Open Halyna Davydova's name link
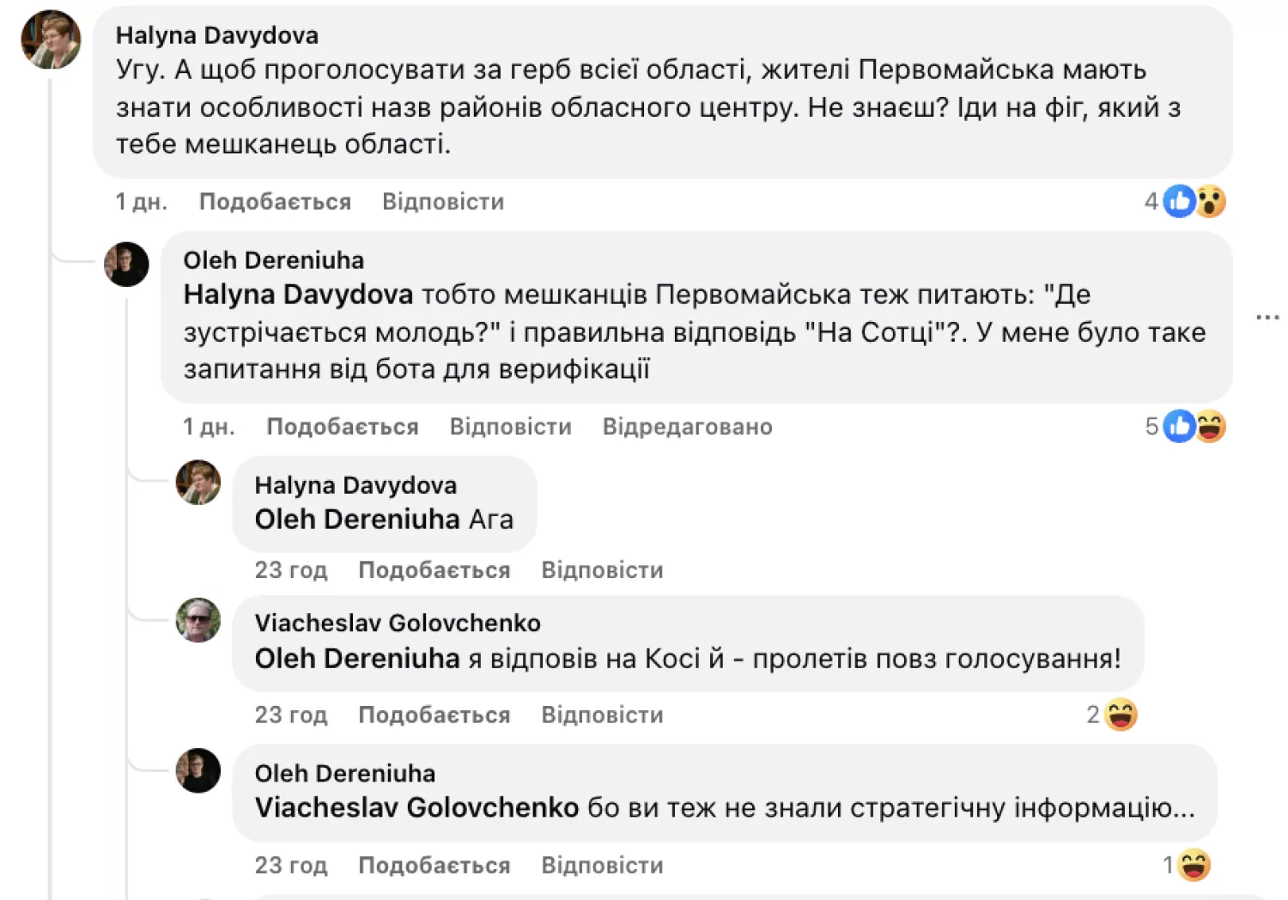Viewport: 1288px width, 900px height. [216, 35]
